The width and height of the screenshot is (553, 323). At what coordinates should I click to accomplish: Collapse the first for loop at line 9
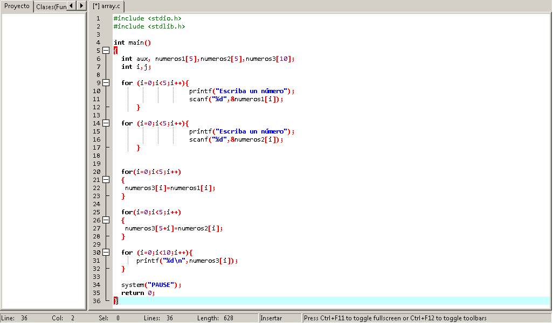pos(106,82)
